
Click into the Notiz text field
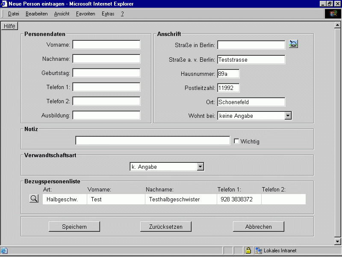(153, 141)
